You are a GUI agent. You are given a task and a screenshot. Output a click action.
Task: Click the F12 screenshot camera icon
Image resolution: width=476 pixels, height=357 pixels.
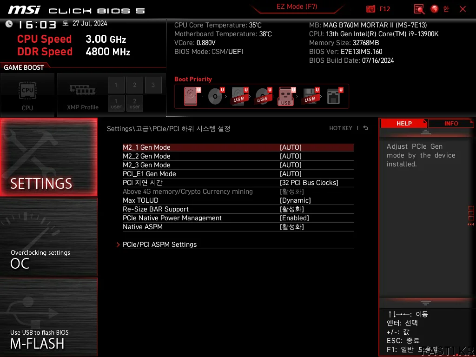click(x=370, y=9)
